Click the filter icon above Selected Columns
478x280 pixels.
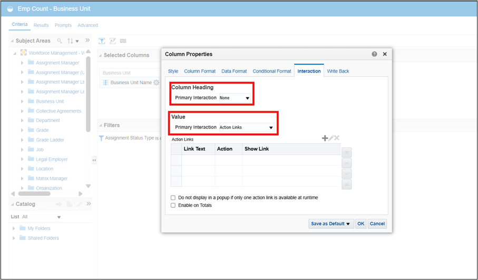coord(102,41)
